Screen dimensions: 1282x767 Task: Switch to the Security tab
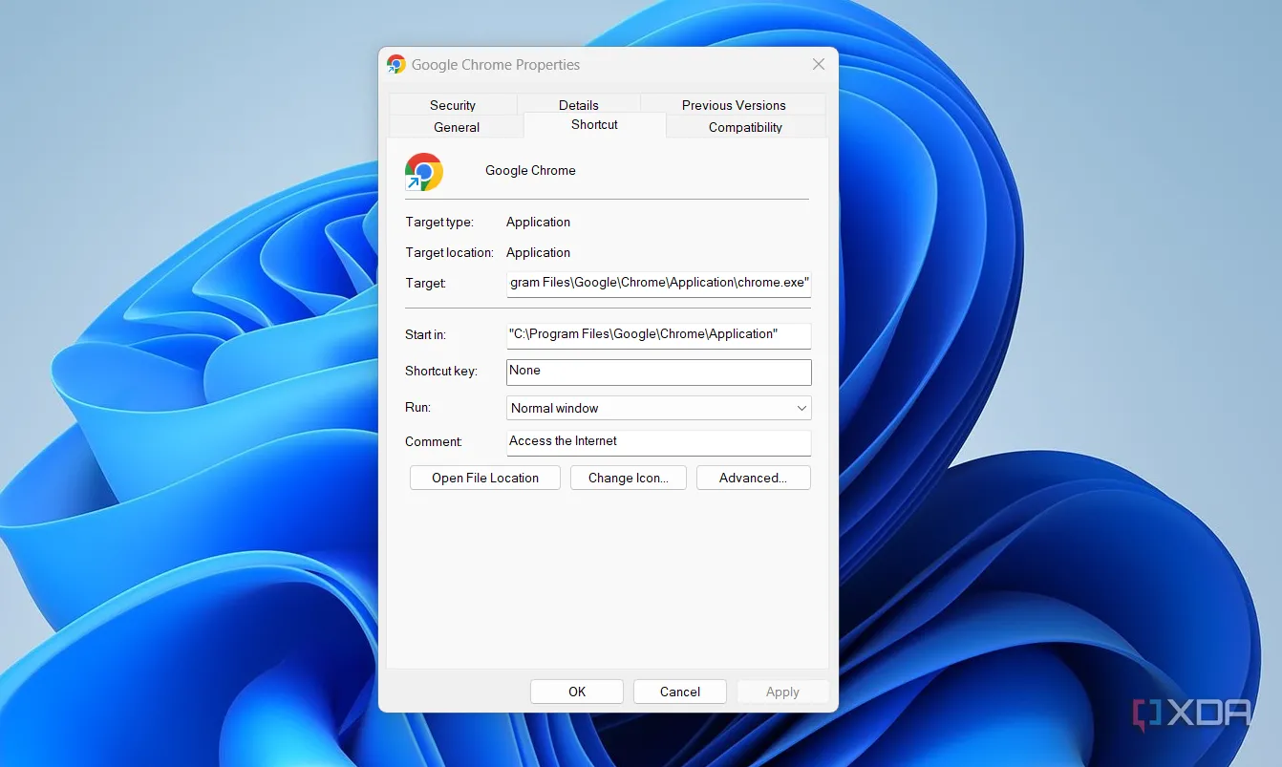[x=453, y=105]
